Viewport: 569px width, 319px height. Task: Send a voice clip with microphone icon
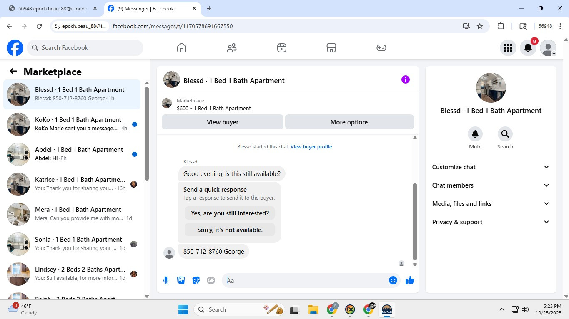166,280
